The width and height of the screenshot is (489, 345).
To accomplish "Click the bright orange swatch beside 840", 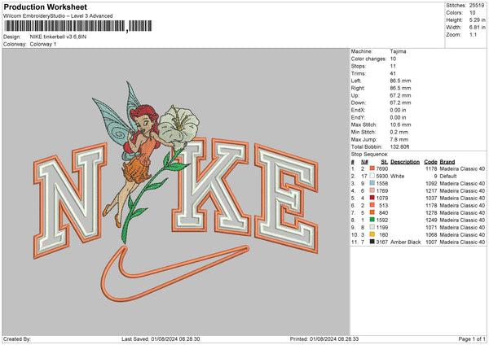I will pos(372,212).
